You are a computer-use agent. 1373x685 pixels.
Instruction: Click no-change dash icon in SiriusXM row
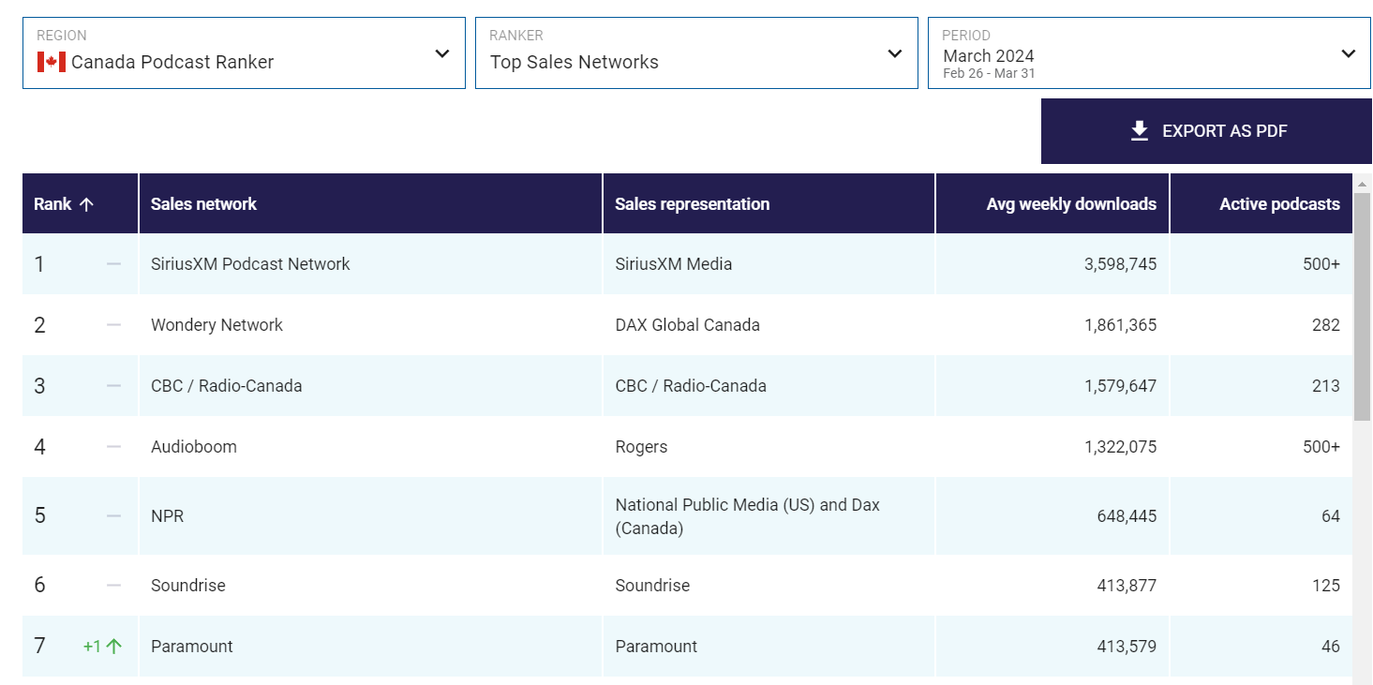click(113, 264)
